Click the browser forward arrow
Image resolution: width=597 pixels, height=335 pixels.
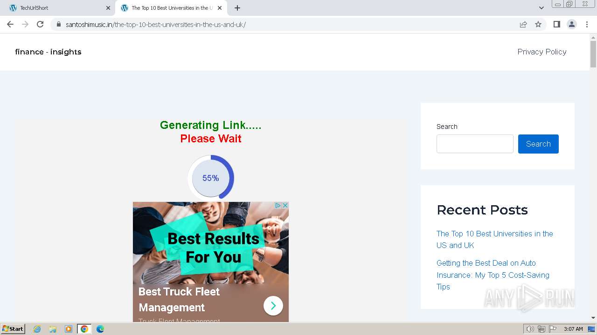tap(25, 24)
